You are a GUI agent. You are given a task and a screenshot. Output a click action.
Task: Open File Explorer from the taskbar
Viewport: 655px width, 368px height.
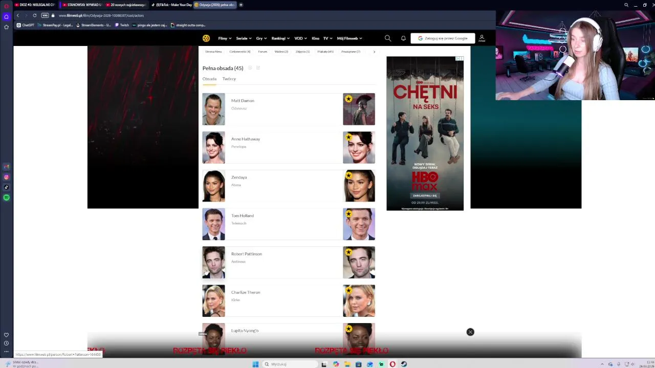click(347, 364)
